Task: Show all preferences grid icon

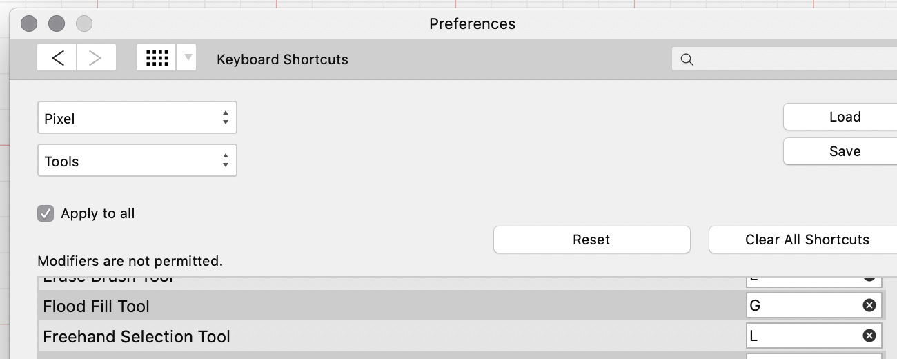Action: [157, 59]
